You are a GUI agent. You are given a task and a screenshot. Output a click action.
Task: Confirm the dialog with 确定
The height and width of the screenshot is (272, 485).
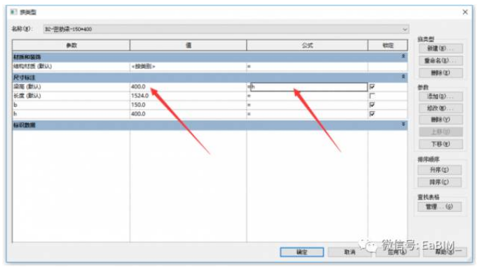pyautogui.click(x=302, y=252)
